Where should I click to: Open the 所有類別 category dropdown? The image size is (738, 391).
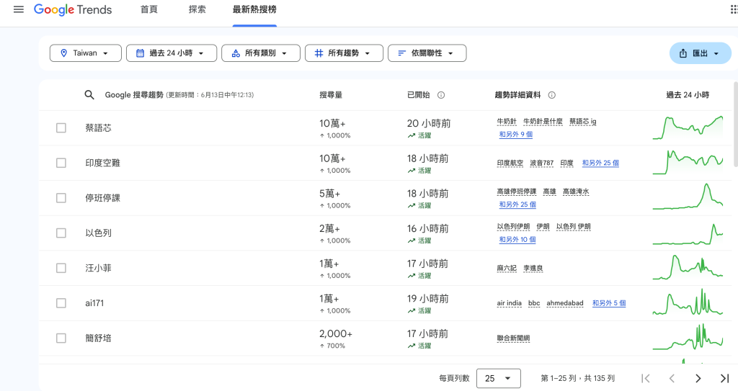click(x=261, y=53)
